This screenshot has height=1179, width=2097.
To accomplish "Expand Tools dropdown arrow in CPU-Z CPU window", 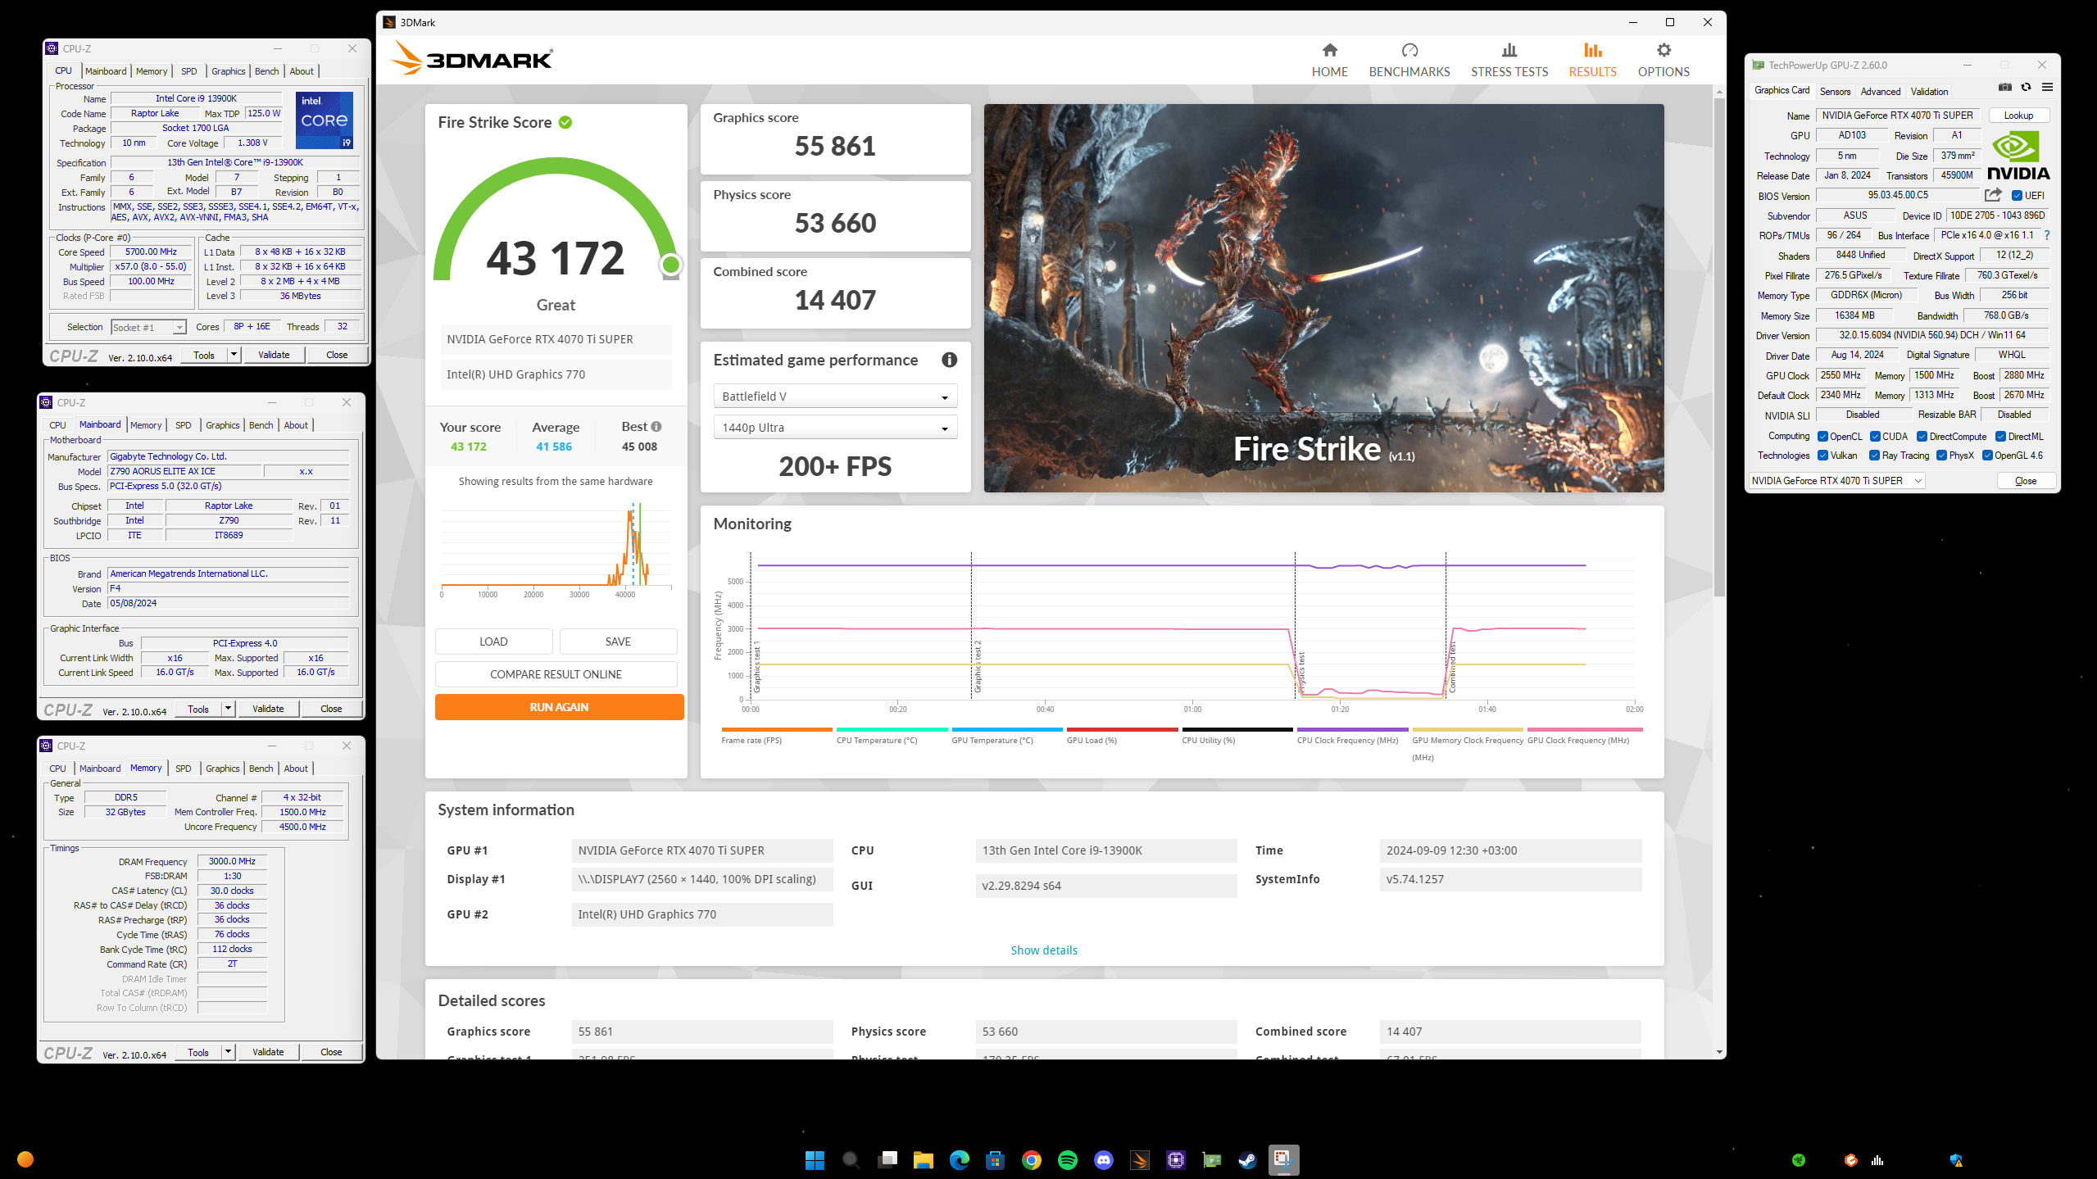I will [234, 355].
